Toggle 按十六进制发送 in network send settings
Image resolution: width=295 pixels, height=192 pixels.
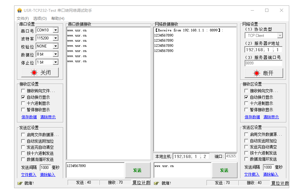coord(246,153)
